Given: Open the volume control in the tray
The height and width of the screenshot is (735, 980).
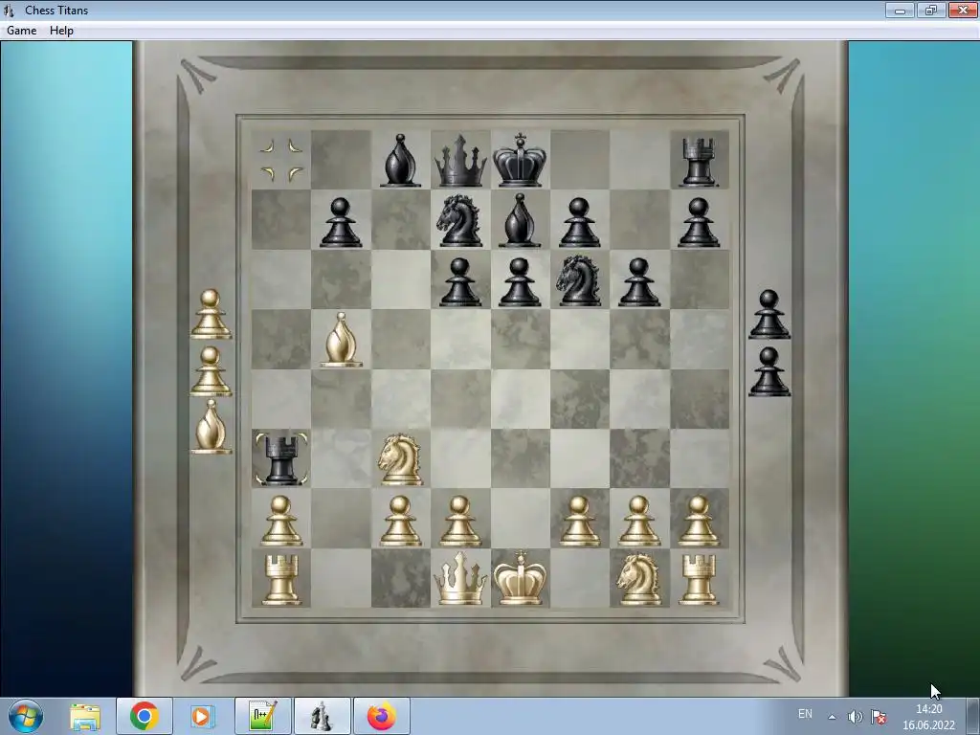Looking at the screenshot, I should [x=855, y=717].
